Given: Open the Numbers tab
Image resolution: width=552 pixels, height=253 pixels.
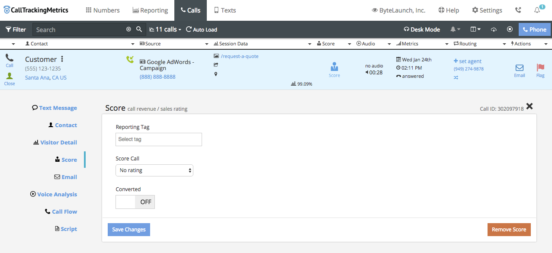Looking at the screenshot, I should point(103,10).
